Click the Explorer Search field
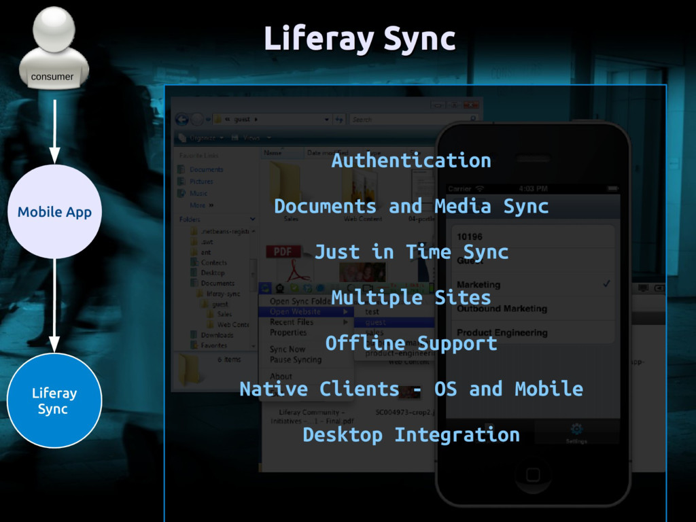This screenshot has height=522, width=696. pos(413,120)
